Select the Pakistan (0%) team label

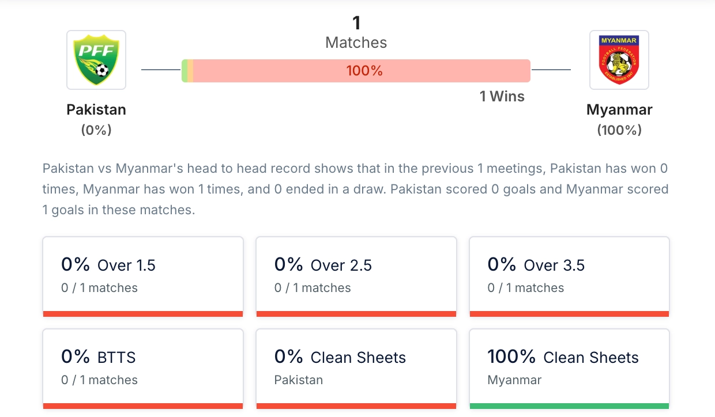(x=96, y=119)
